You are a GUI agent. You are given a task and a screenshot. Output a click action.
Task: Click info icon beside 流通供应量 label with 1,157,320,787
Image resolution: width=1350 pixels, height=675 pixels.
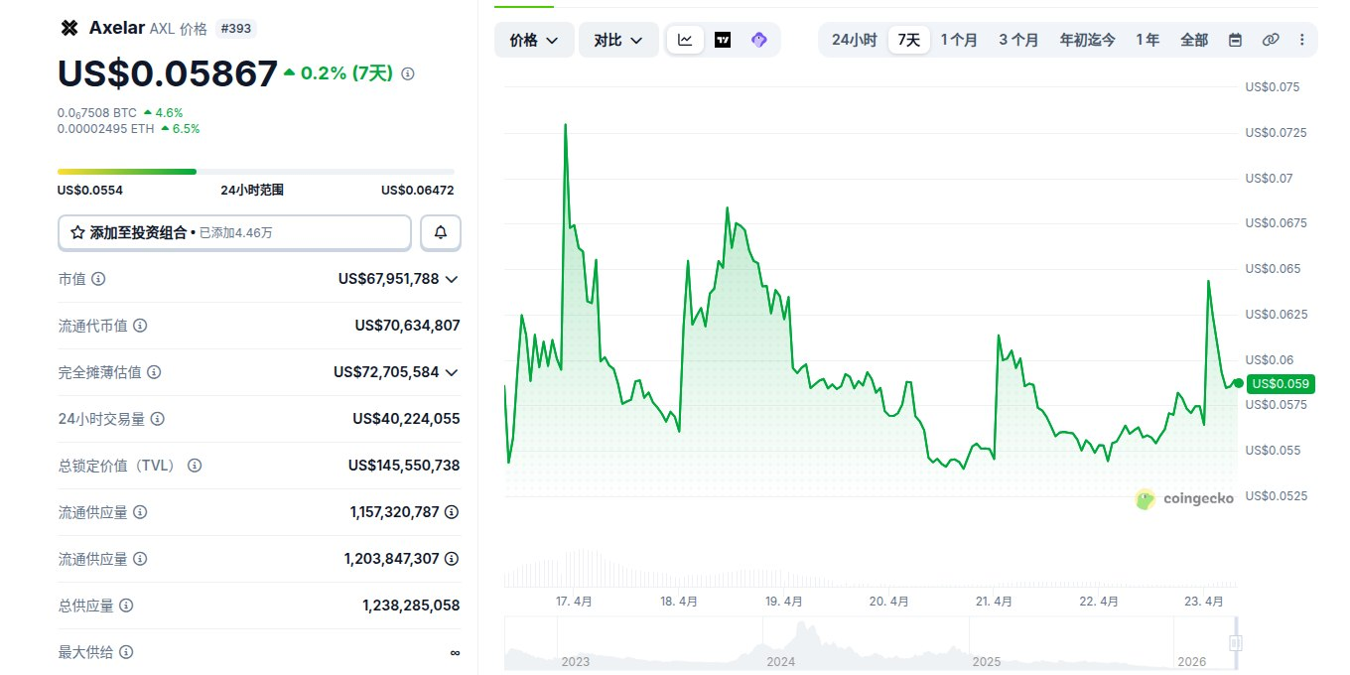tap(140, 512)
